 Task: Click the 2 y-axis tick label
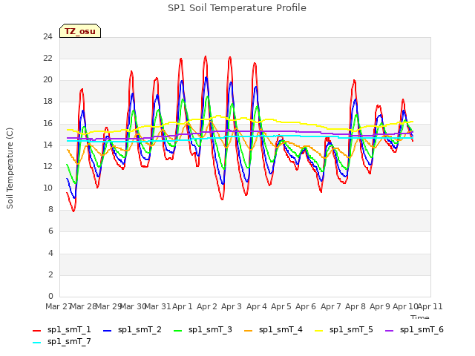50,274
